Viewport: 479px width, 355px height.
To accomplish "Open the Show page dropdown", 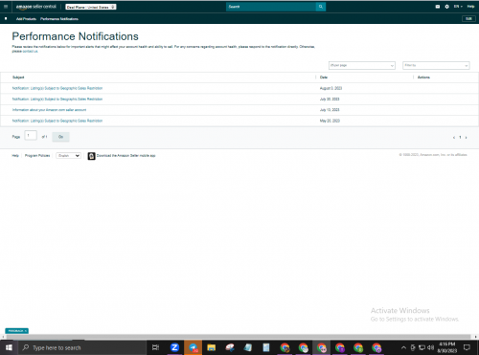I will (362, 65).
